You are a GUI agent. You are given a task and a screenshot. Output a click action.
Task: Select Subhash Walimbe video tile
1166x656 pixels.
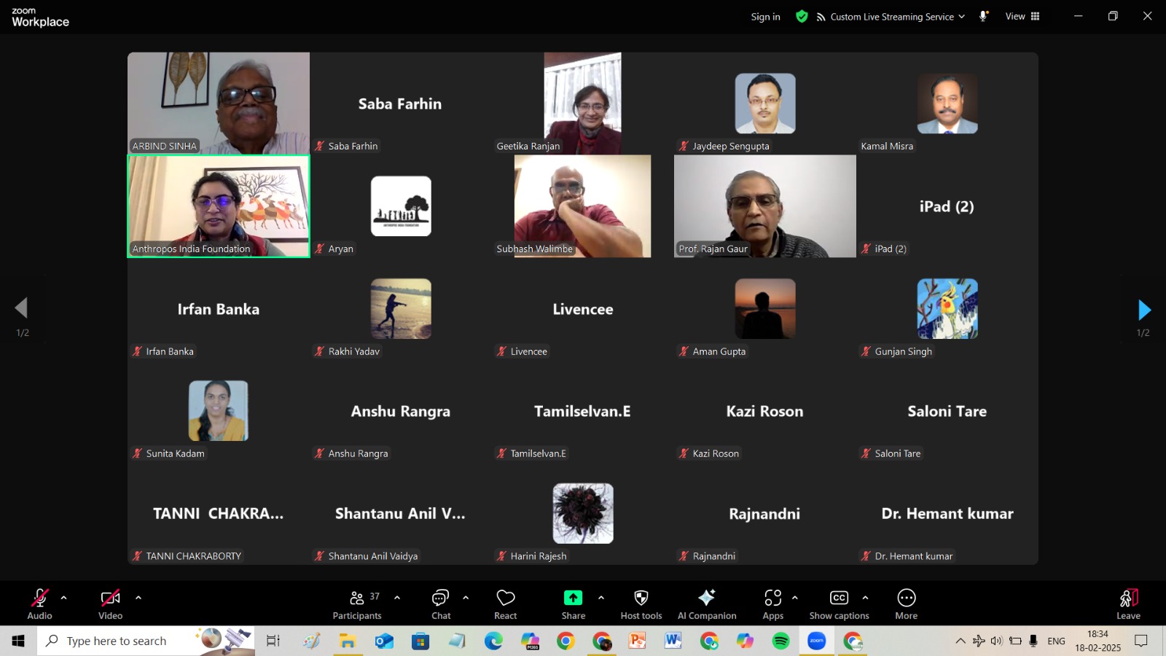tap(583, 206)
